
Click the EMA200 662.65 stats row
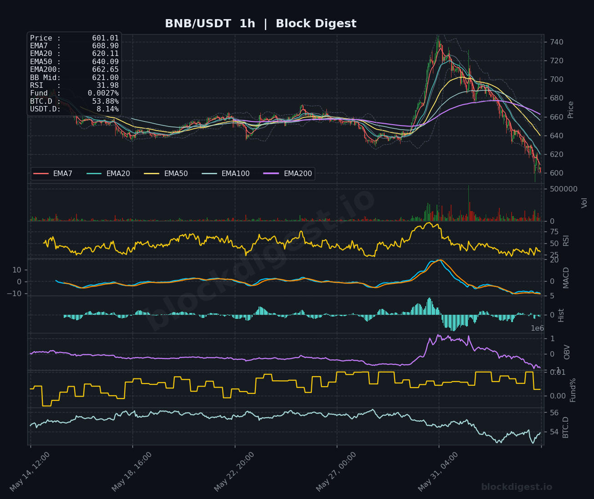pyautogui.click(x=74, y=70)
